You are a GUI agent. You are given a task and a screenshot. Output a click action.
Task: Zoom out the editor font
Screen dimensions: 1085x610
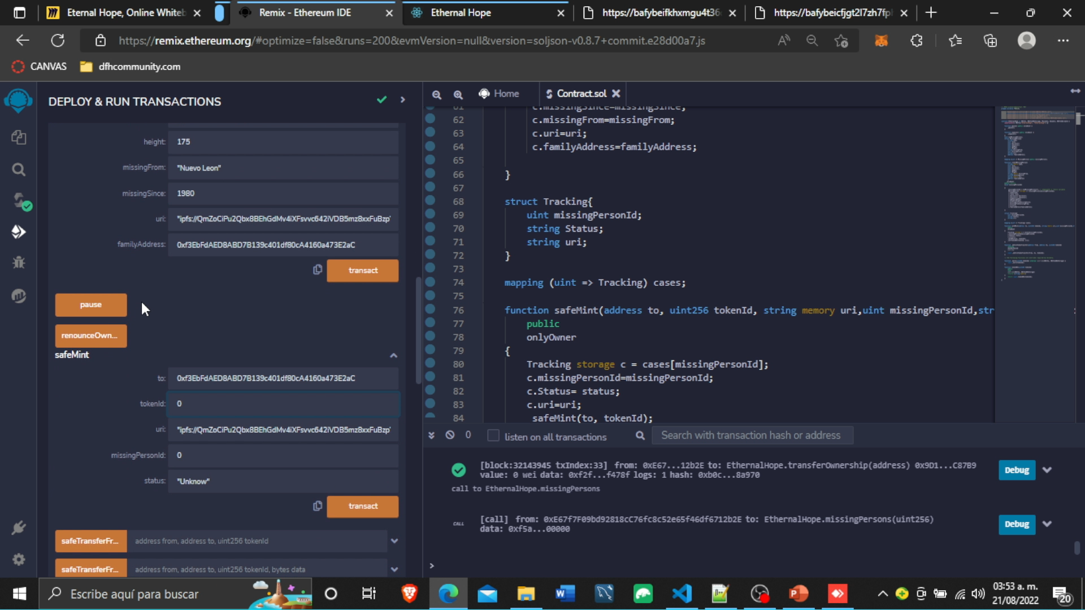click(436, 94)
